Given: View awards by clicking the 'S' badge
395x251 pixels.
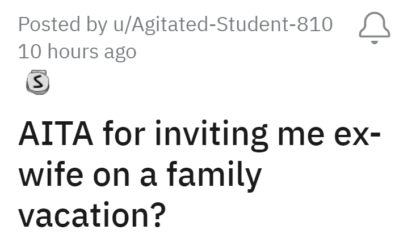Looking at the screenshot, I should tap(35, 83).
